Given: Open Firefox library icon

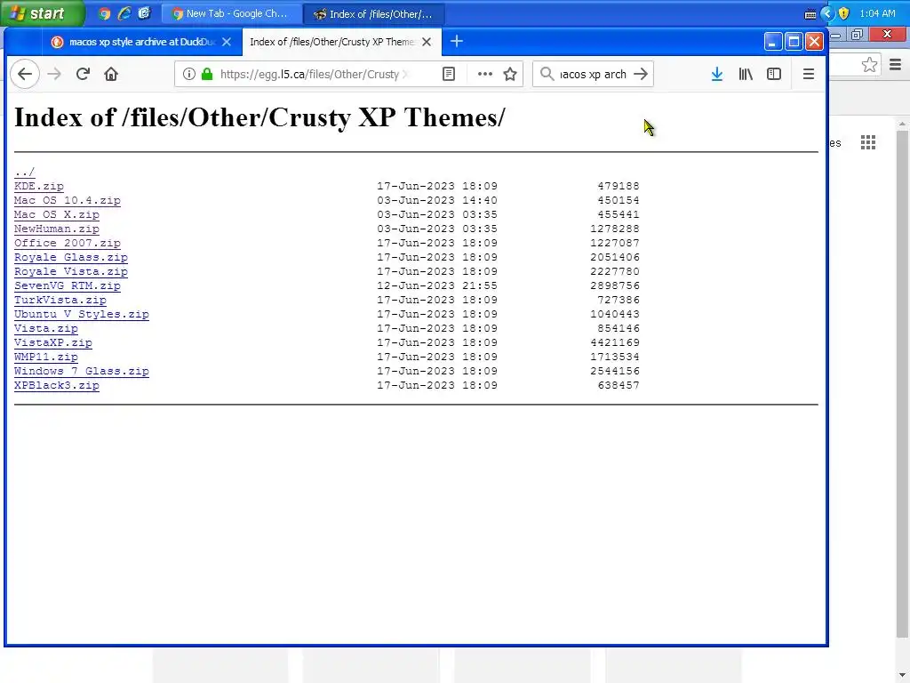Looking at the screenshot, I should [x=746, y=74].
